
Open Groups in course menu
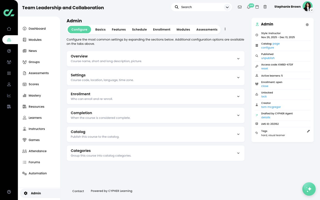pyautogui.click(x=34, y=62)
